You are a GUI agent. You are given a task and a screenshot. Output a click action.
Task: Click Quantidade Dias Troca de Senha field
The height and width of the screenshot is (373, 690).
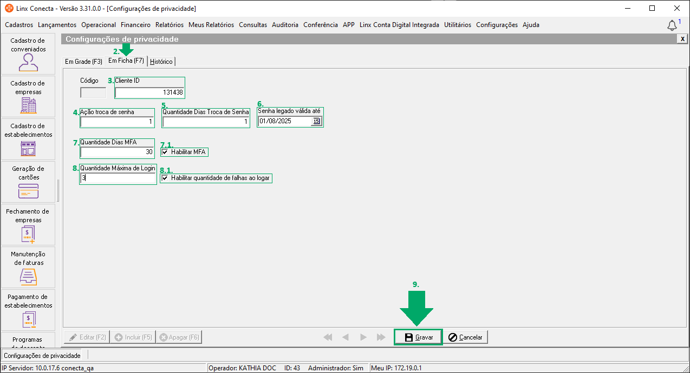tap(206, 122)
